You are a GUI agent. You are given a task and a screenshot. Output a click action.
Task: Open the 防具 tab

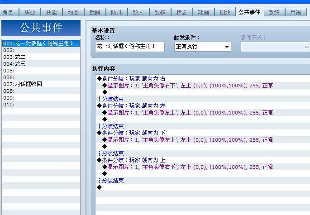(x=117, y=13)
